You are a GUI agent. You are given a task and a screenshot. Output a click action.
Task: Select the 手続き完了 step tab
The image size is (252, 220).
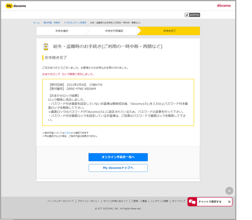click(x=170, y=31)
